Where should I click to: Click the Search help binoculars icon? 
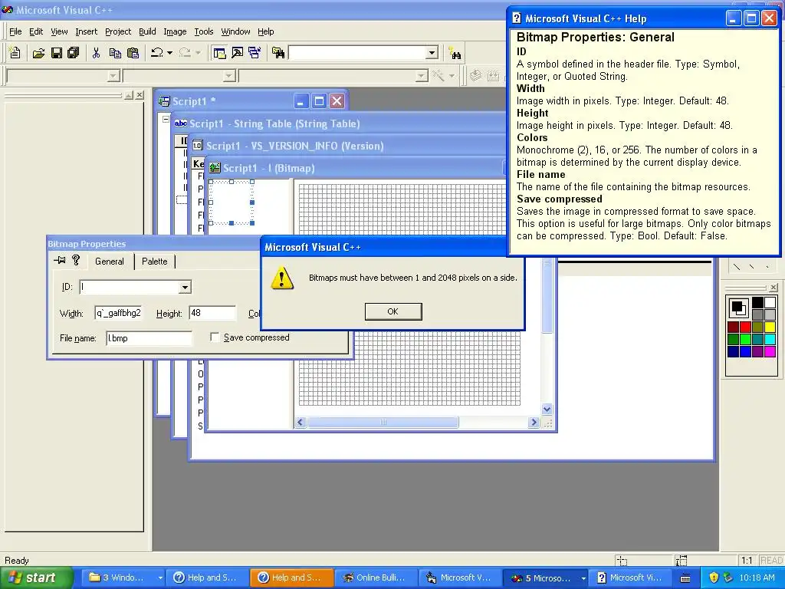[x=455, y=53]
